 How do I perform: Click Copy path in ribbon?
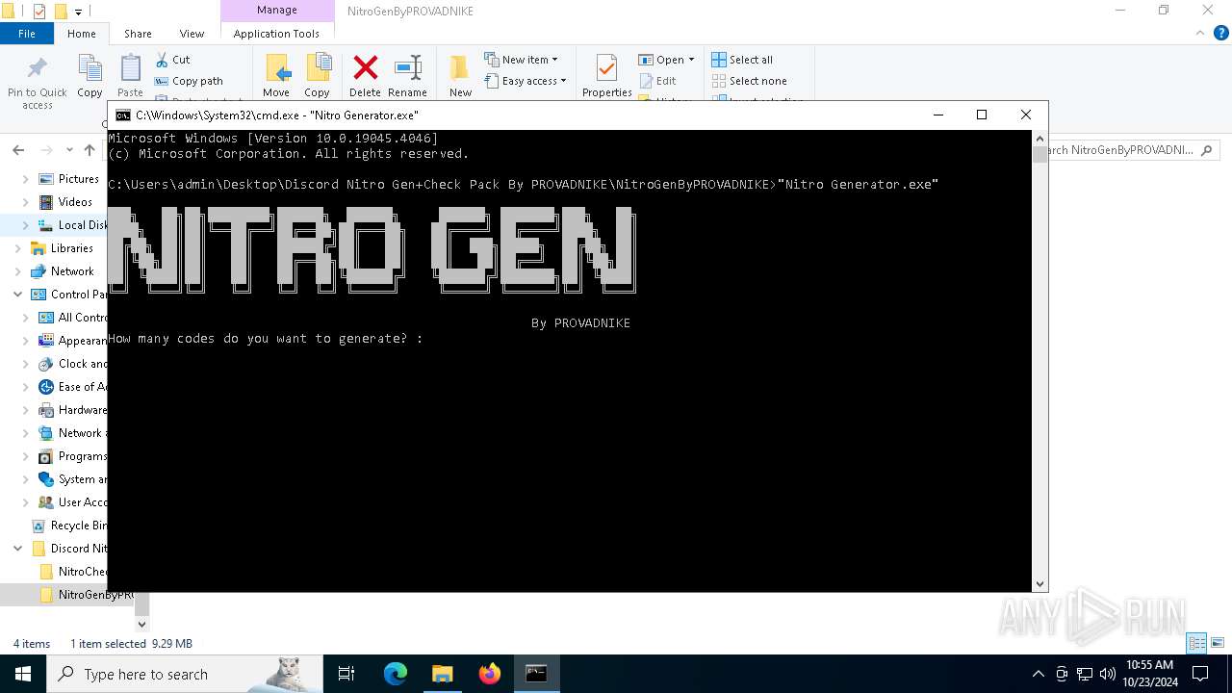pos(189,81)
